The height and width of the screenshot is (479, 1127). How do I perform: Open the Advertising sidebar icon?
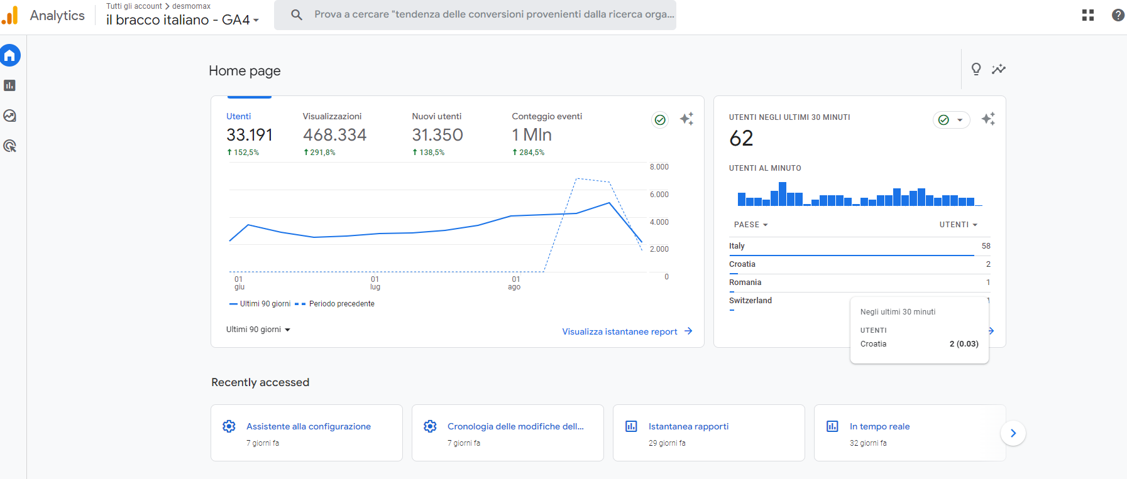10,146
